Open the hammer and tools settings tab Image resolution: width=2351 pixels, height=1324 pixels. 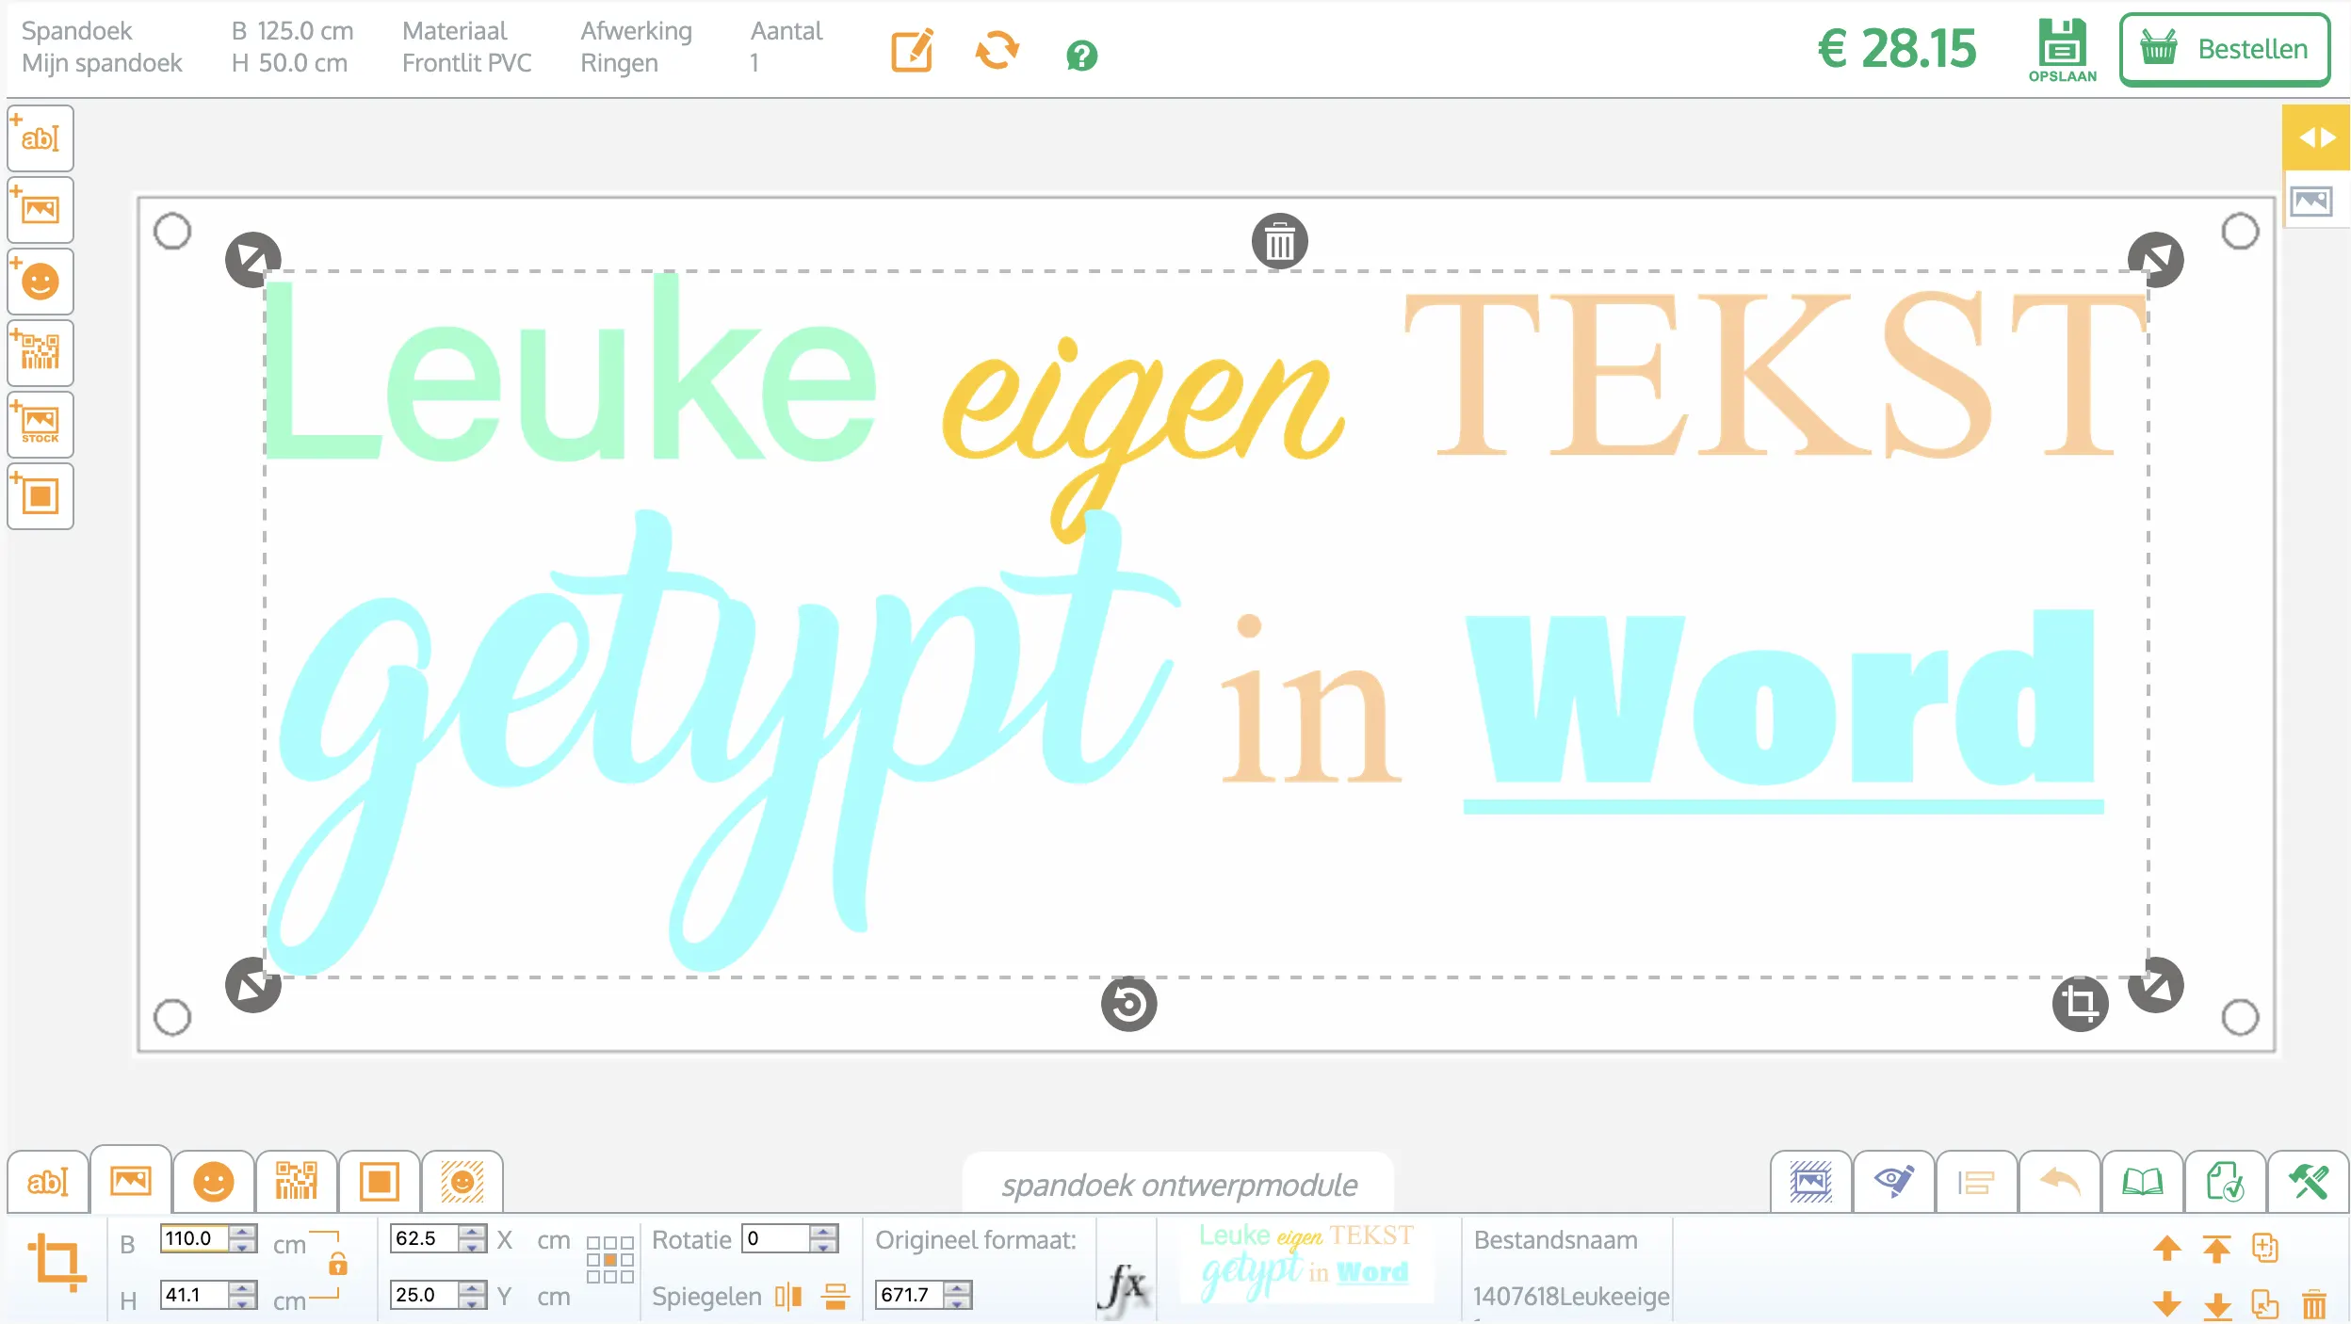[x=2308, y=1182]
